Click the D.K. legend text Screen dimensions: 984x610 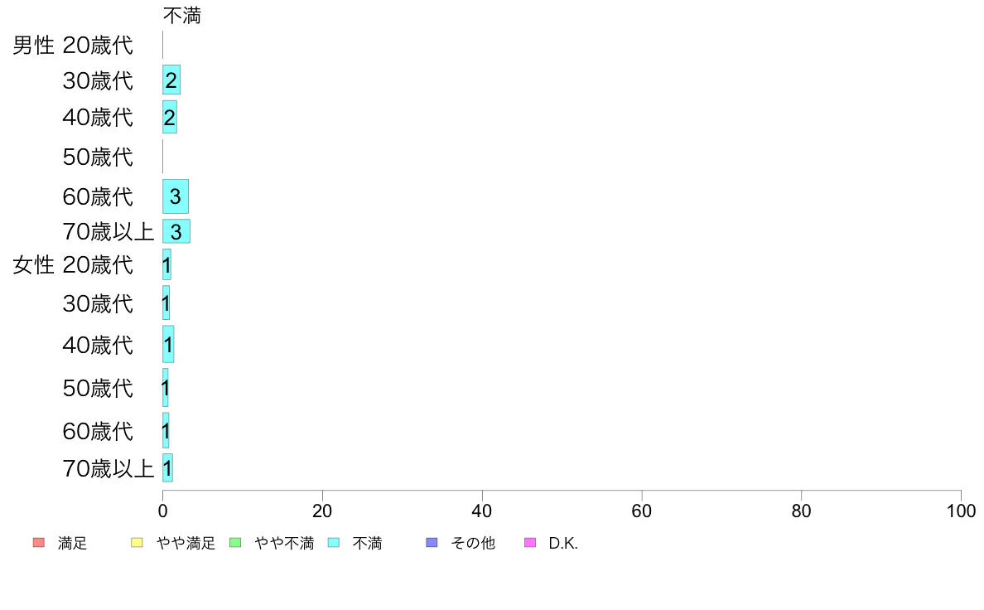(563, 544)
